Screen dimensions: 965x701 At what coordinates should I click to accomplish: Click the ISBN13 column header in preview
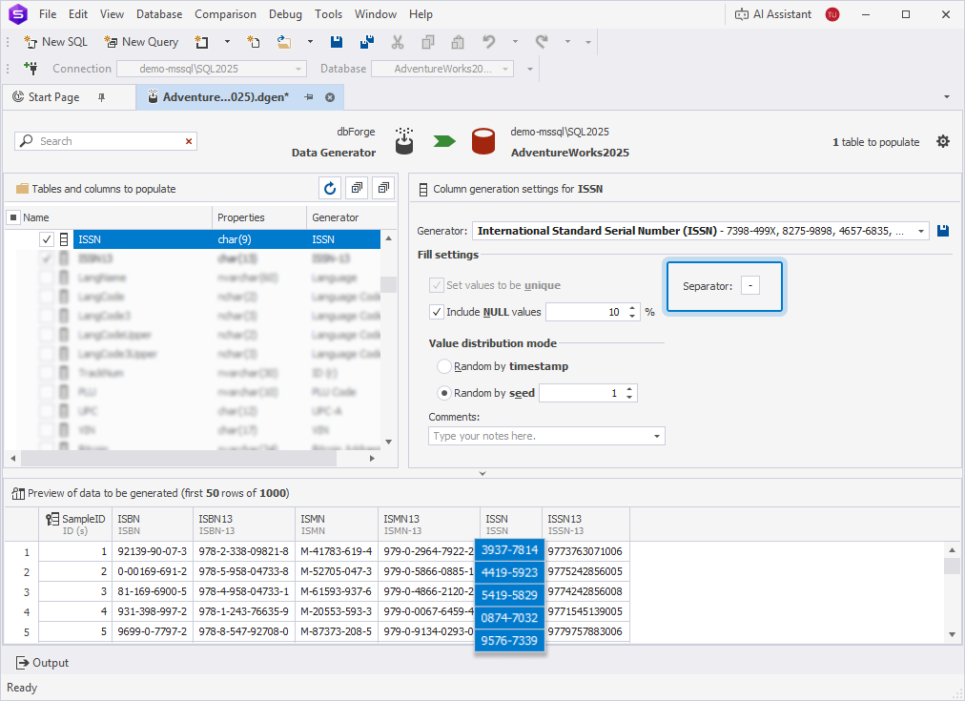pos(244,525)
